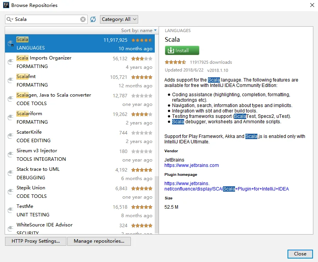Open search history magnifier icon
Viewport: 318px width, 262px height.
(x=10, y=19)
